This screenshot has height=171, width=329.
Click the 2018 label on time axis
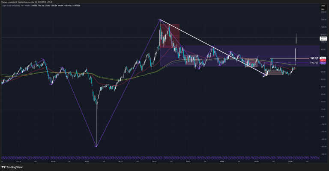click(18, 161)
